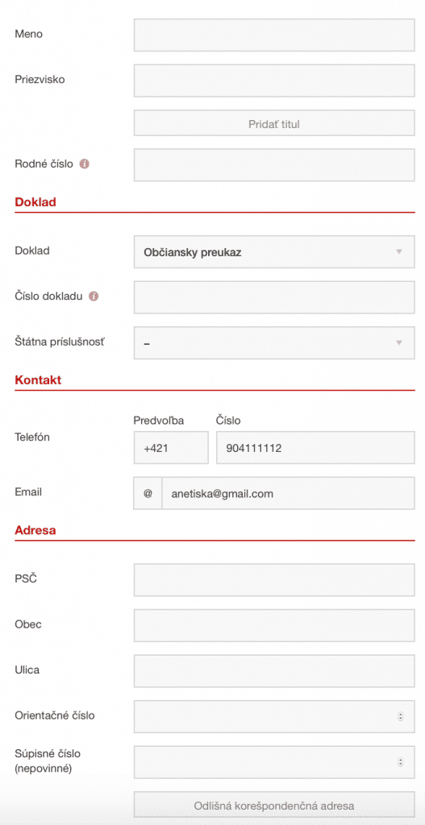The width and height of the screenshot is (425, 825).
Task: Click the info icon beside Rodné číslo
Action: (84, 164)
